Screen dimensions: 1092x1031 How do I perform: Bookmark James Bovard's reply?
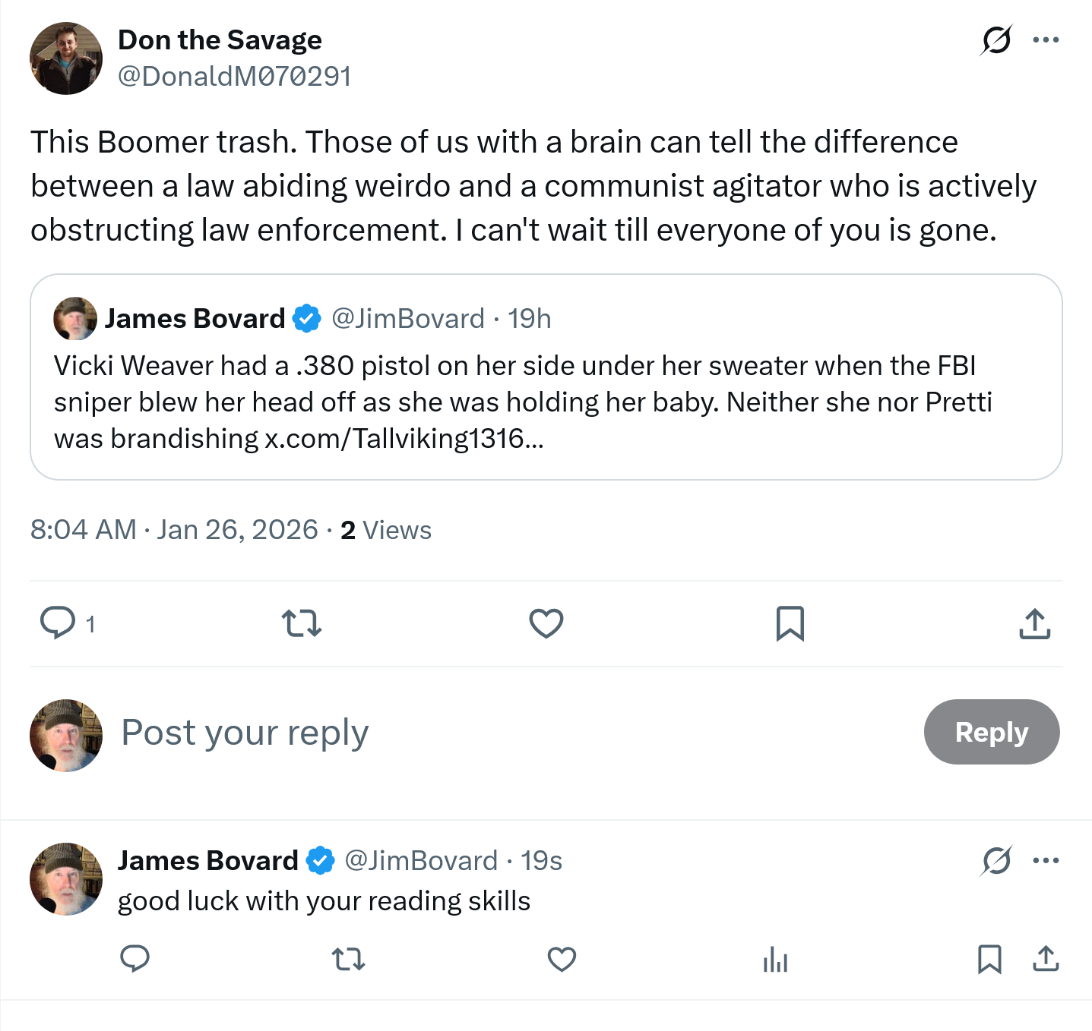click(989, 960)
